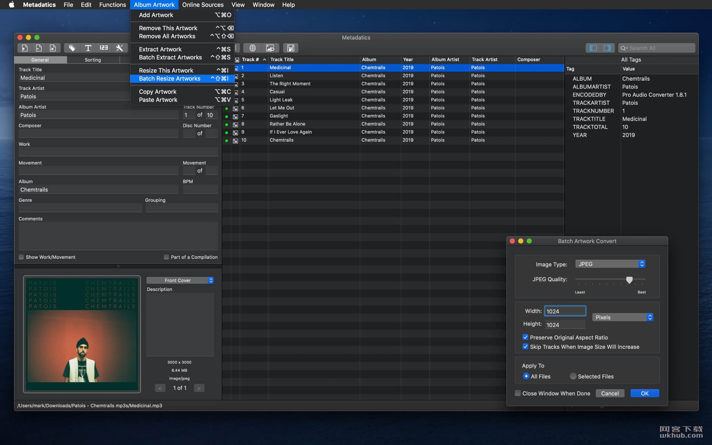Uncheck Skip Tracks When Image Size Will Increase
This screenshot has width=712, height=445.
[x=525, y=346]
